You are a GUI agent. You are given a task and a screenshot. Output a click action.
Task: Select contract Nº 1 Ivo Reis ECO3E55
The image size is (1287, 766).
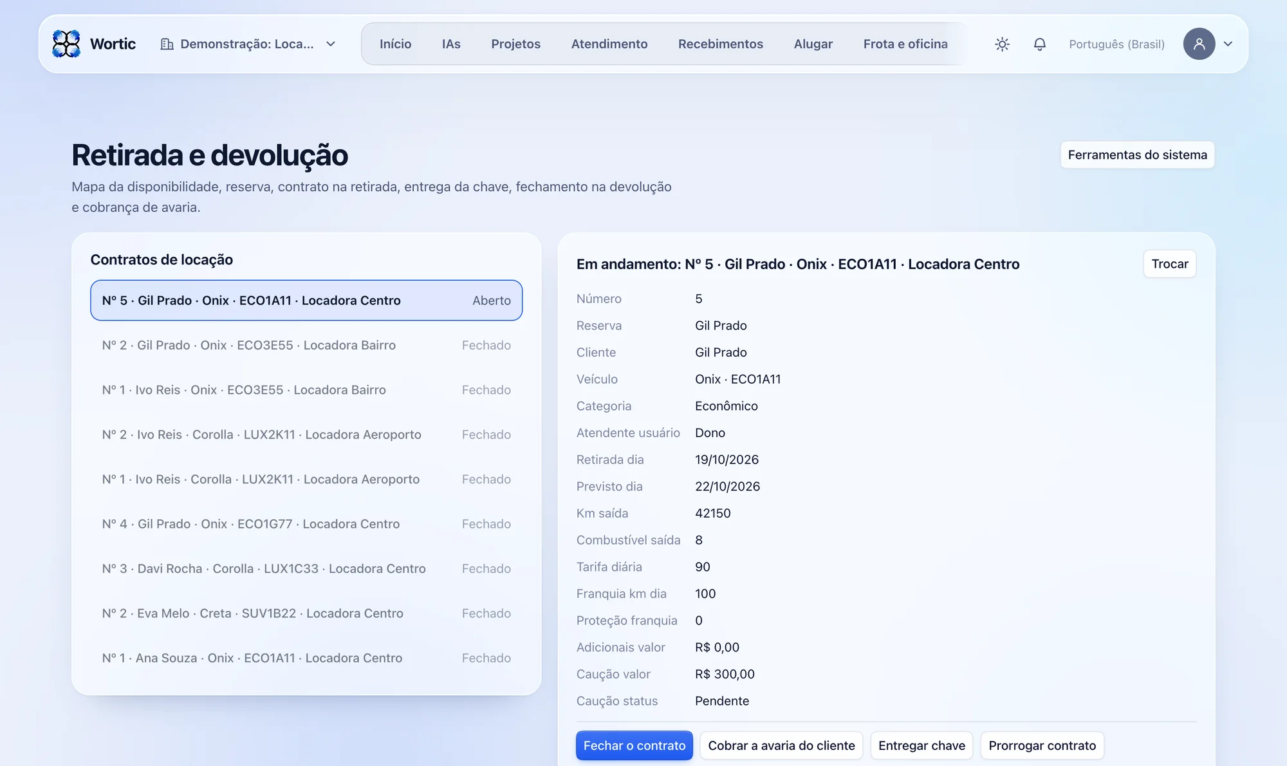point(306,389)
